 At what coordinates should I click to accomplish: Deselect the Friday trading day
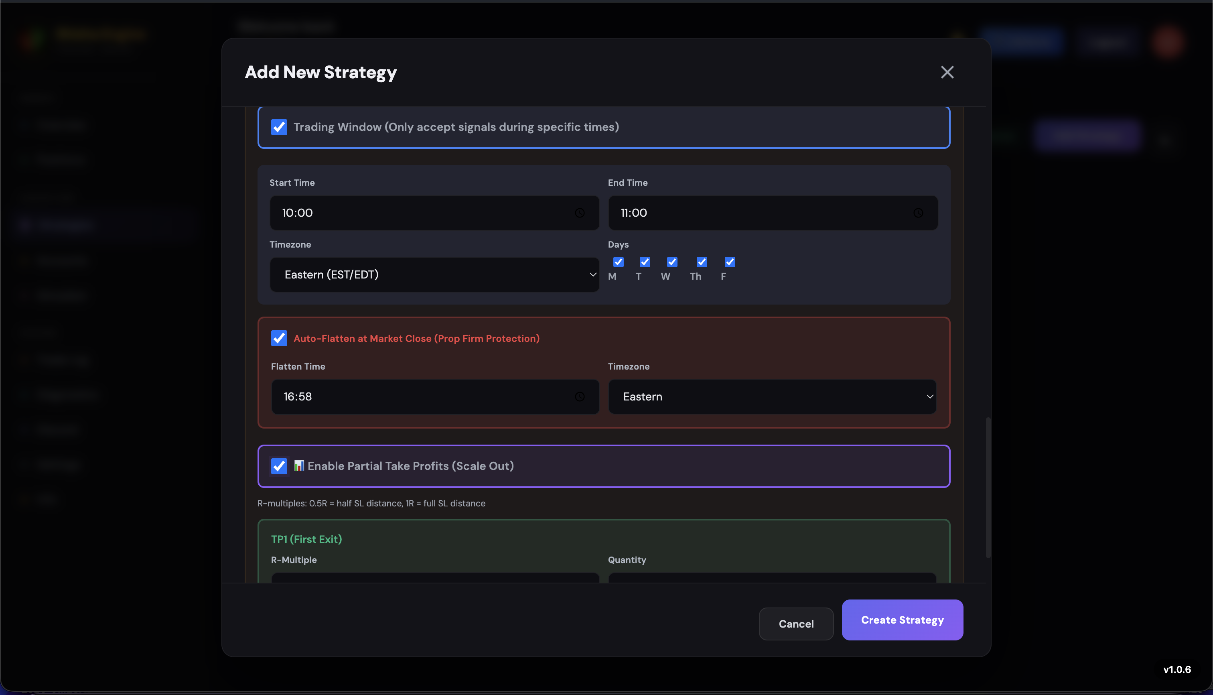(x=730, y=262)
